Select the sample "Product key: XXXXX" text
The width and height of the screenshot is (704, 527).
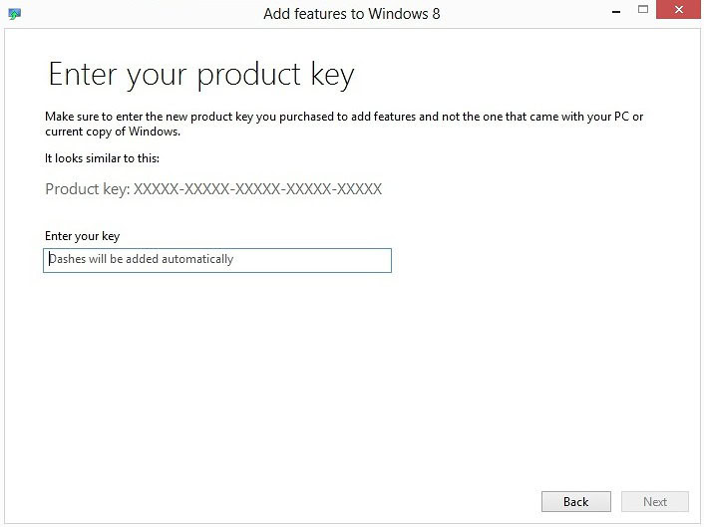pyautogui.click(x=213, y=189)
